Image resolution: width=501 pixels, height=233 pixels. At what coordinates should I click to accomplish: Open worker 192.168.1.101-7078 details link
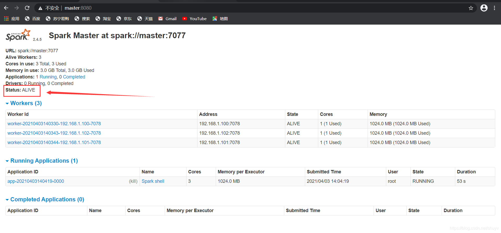[x=54, y=143]
